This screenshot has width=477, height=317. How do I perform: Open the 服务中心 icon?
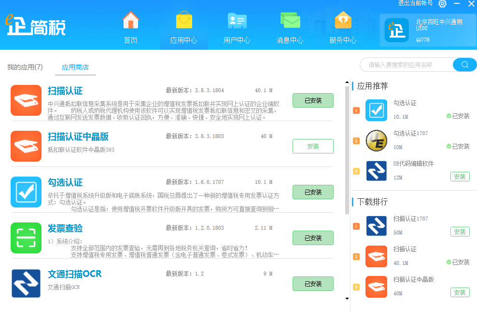coord(343,20)
